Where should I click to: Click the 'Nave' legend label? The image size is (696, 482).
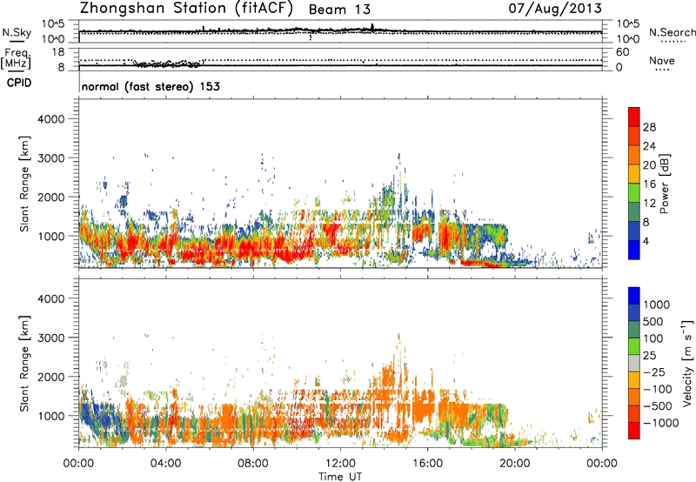(662, 61)
